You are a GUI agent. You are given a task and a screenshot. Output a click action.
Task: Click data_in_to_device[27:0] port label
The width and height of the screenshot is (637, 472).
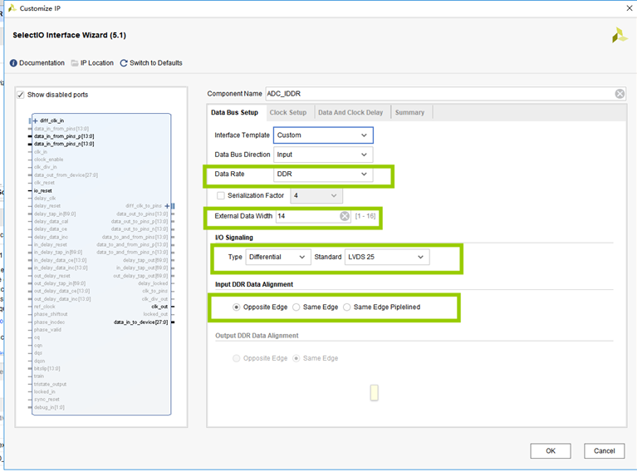tap(140, 322)
